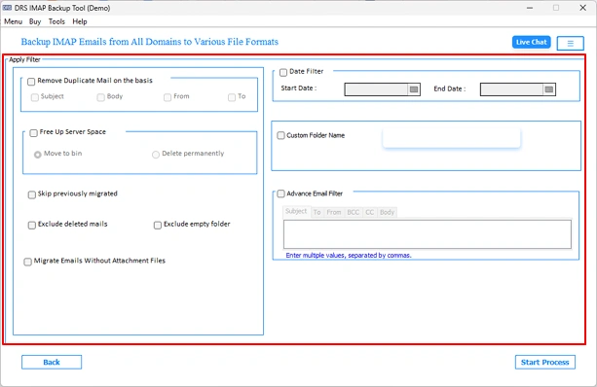The height and width of the screenshot is (387, 597).
Task: Click the hamburger menu icon button
Action: (x=570, y=44)
